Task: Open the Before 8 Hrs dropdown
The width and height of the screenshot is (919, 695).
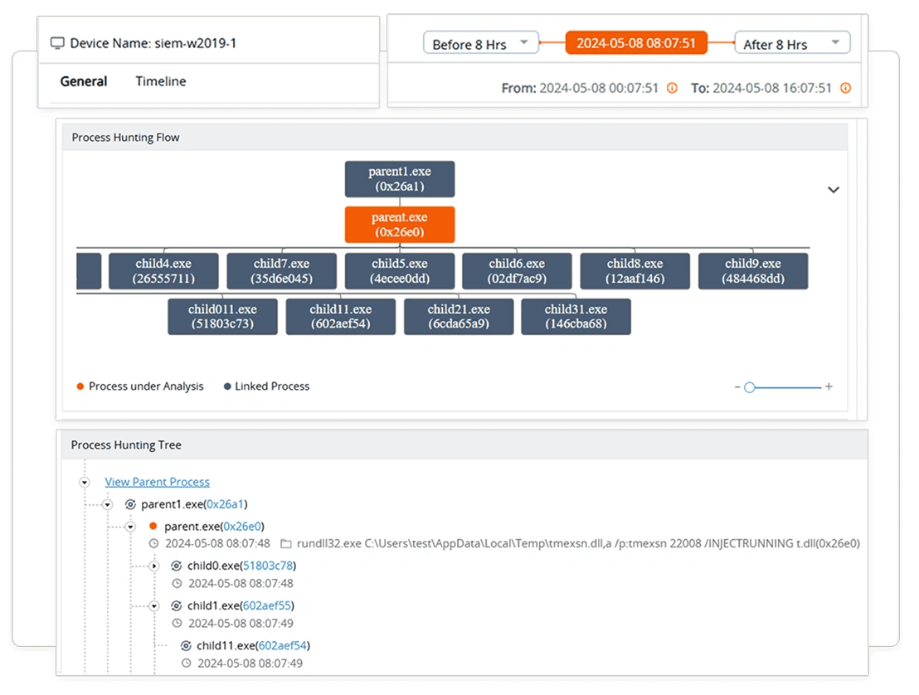Action: tap(480, 44)
